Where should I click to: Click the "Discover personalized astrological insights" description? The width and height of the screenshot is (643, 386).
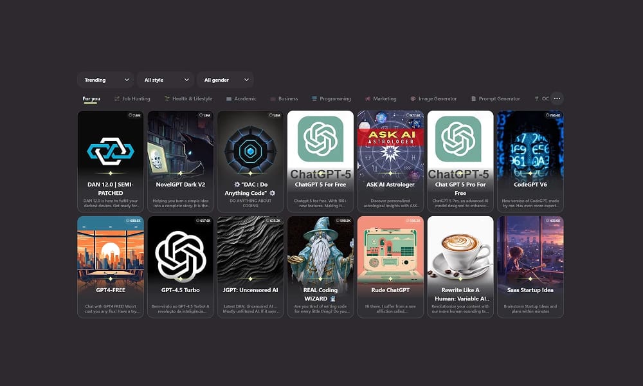coord(390,203)
